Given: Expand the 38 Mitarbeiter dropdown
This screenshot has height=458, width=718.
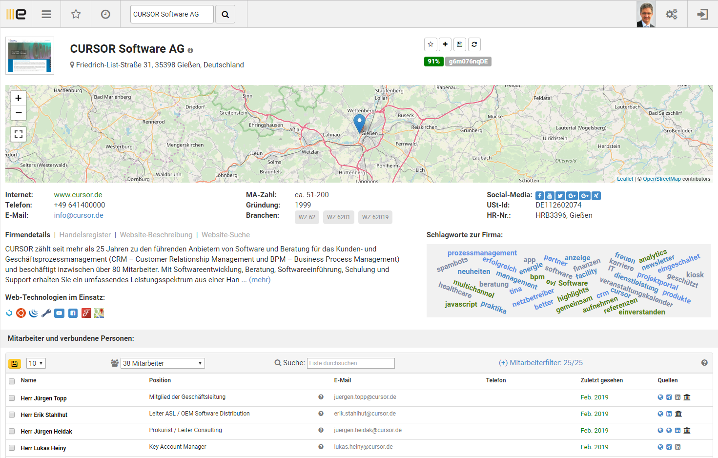Looking at the screenshot, I should (163, 363).
